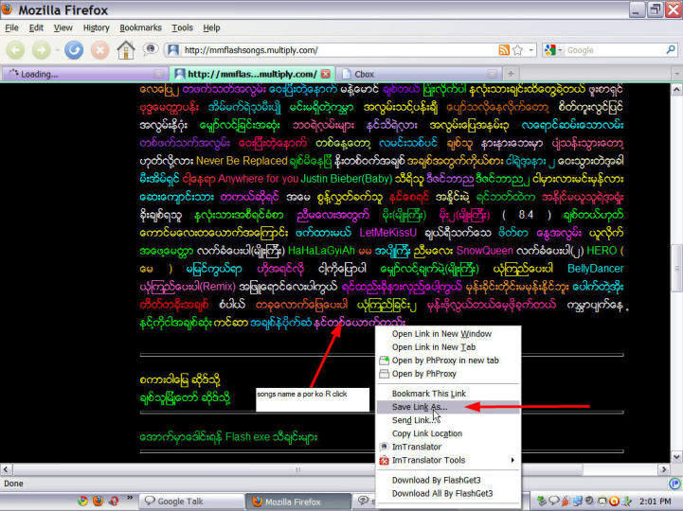Switch to the Loading... tab

pyautogui.click(x=85, y=74)
